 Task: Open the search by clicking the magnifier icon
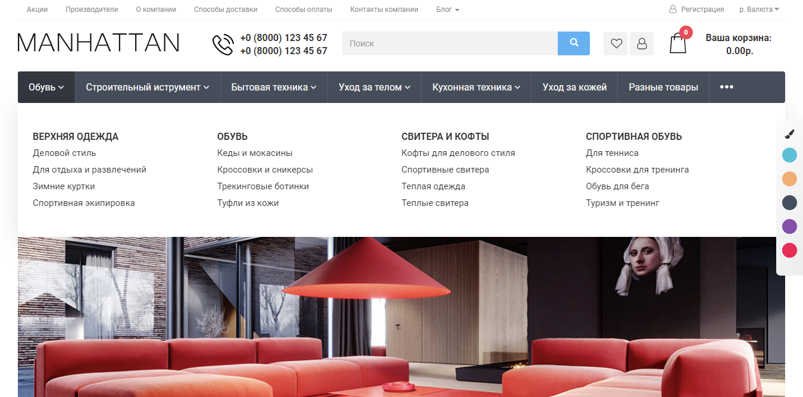tap(573, 43)
